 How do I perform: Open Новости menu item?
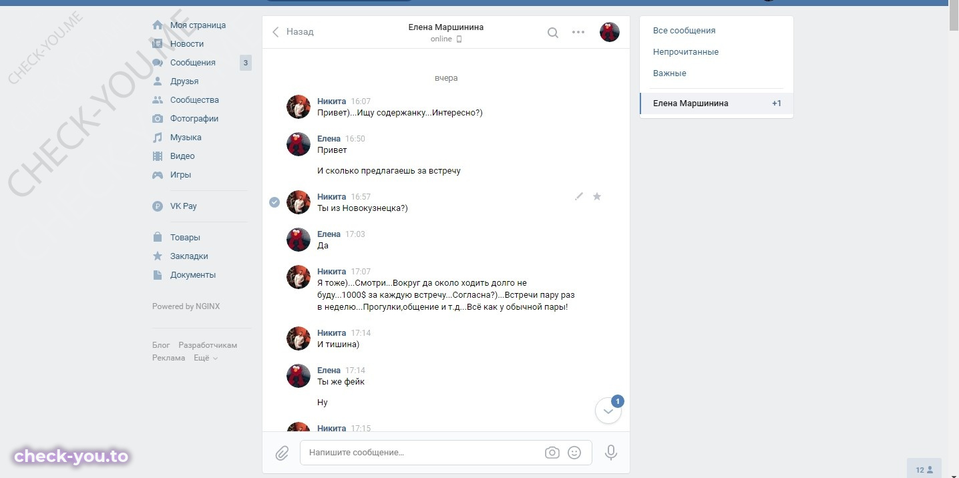(x=187, y=44)
